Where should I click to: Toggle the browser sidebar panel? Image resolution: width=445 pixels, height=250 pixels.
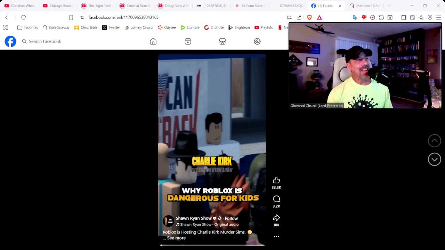pos(404,17)
